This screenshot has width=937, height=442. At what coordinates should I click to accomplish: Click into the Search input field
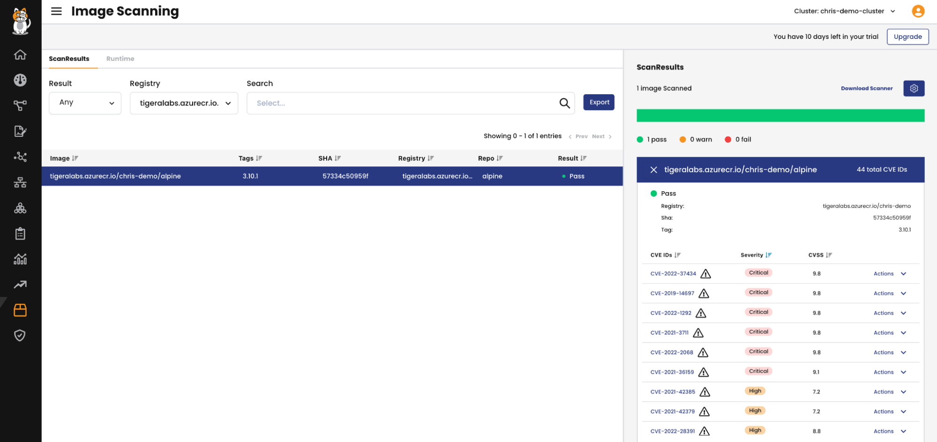point(403,103)
